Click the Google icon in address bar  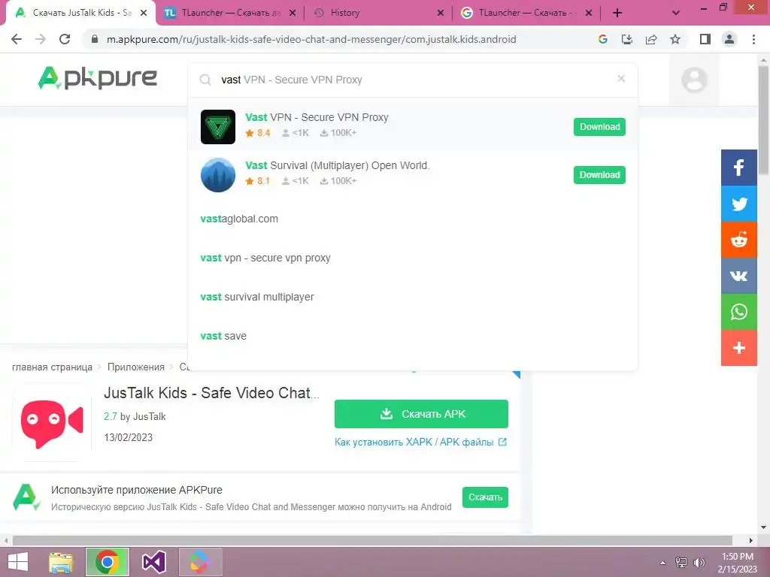(603, 39)
